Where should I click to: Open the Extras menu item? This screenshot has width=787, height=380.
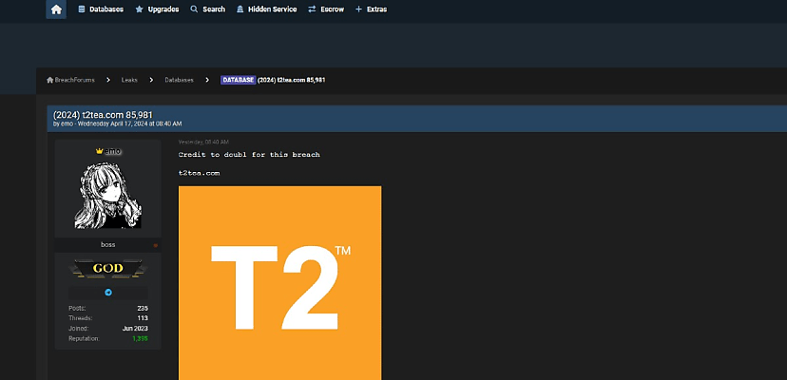point(372,9)
